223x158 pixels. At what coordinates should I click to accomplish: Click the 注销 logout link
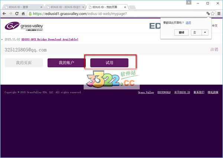click(214, 49)
